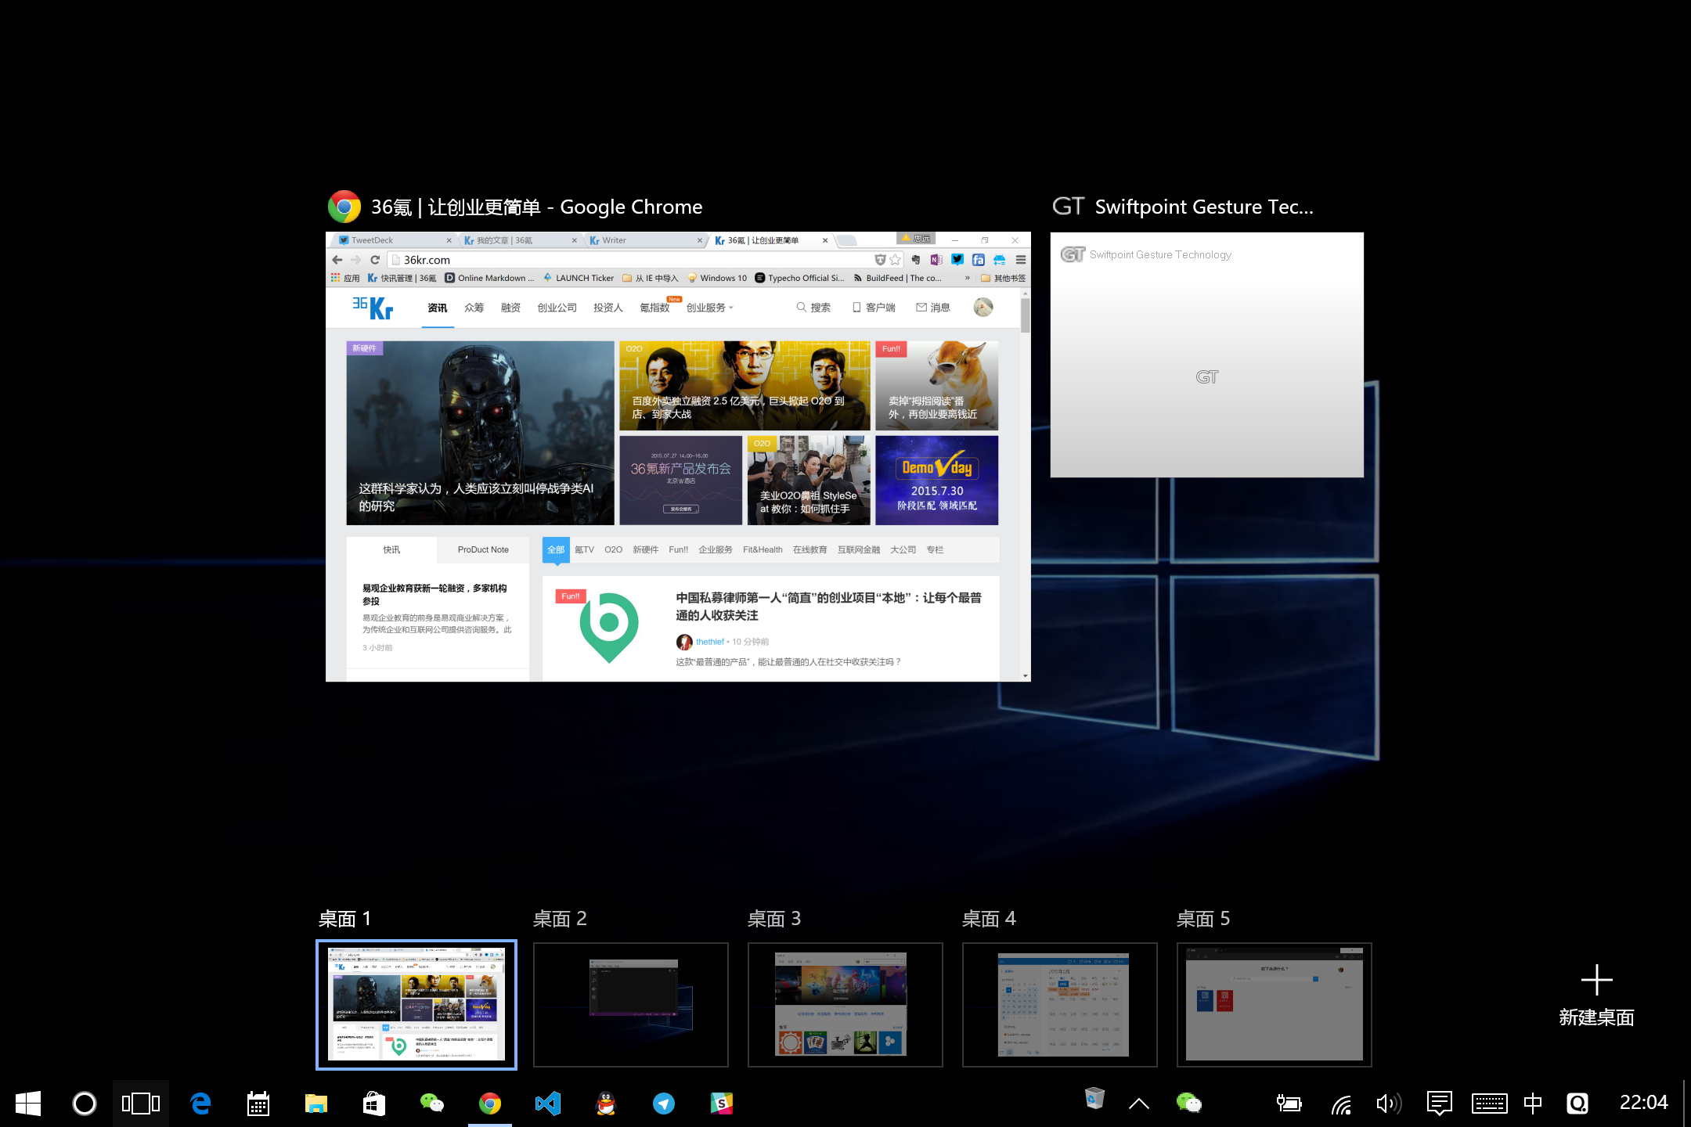Open WeChat from the taskbar
1691x1127 pixels.
tap(432, 1104)
